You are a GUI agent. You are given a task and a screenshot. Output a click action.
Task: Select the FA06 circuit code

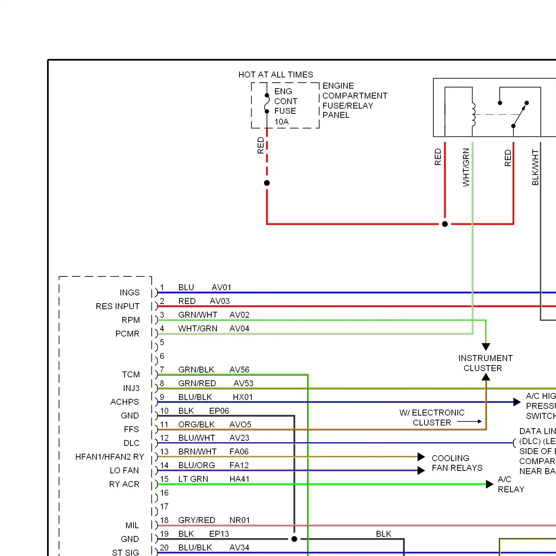coord(239,451)
